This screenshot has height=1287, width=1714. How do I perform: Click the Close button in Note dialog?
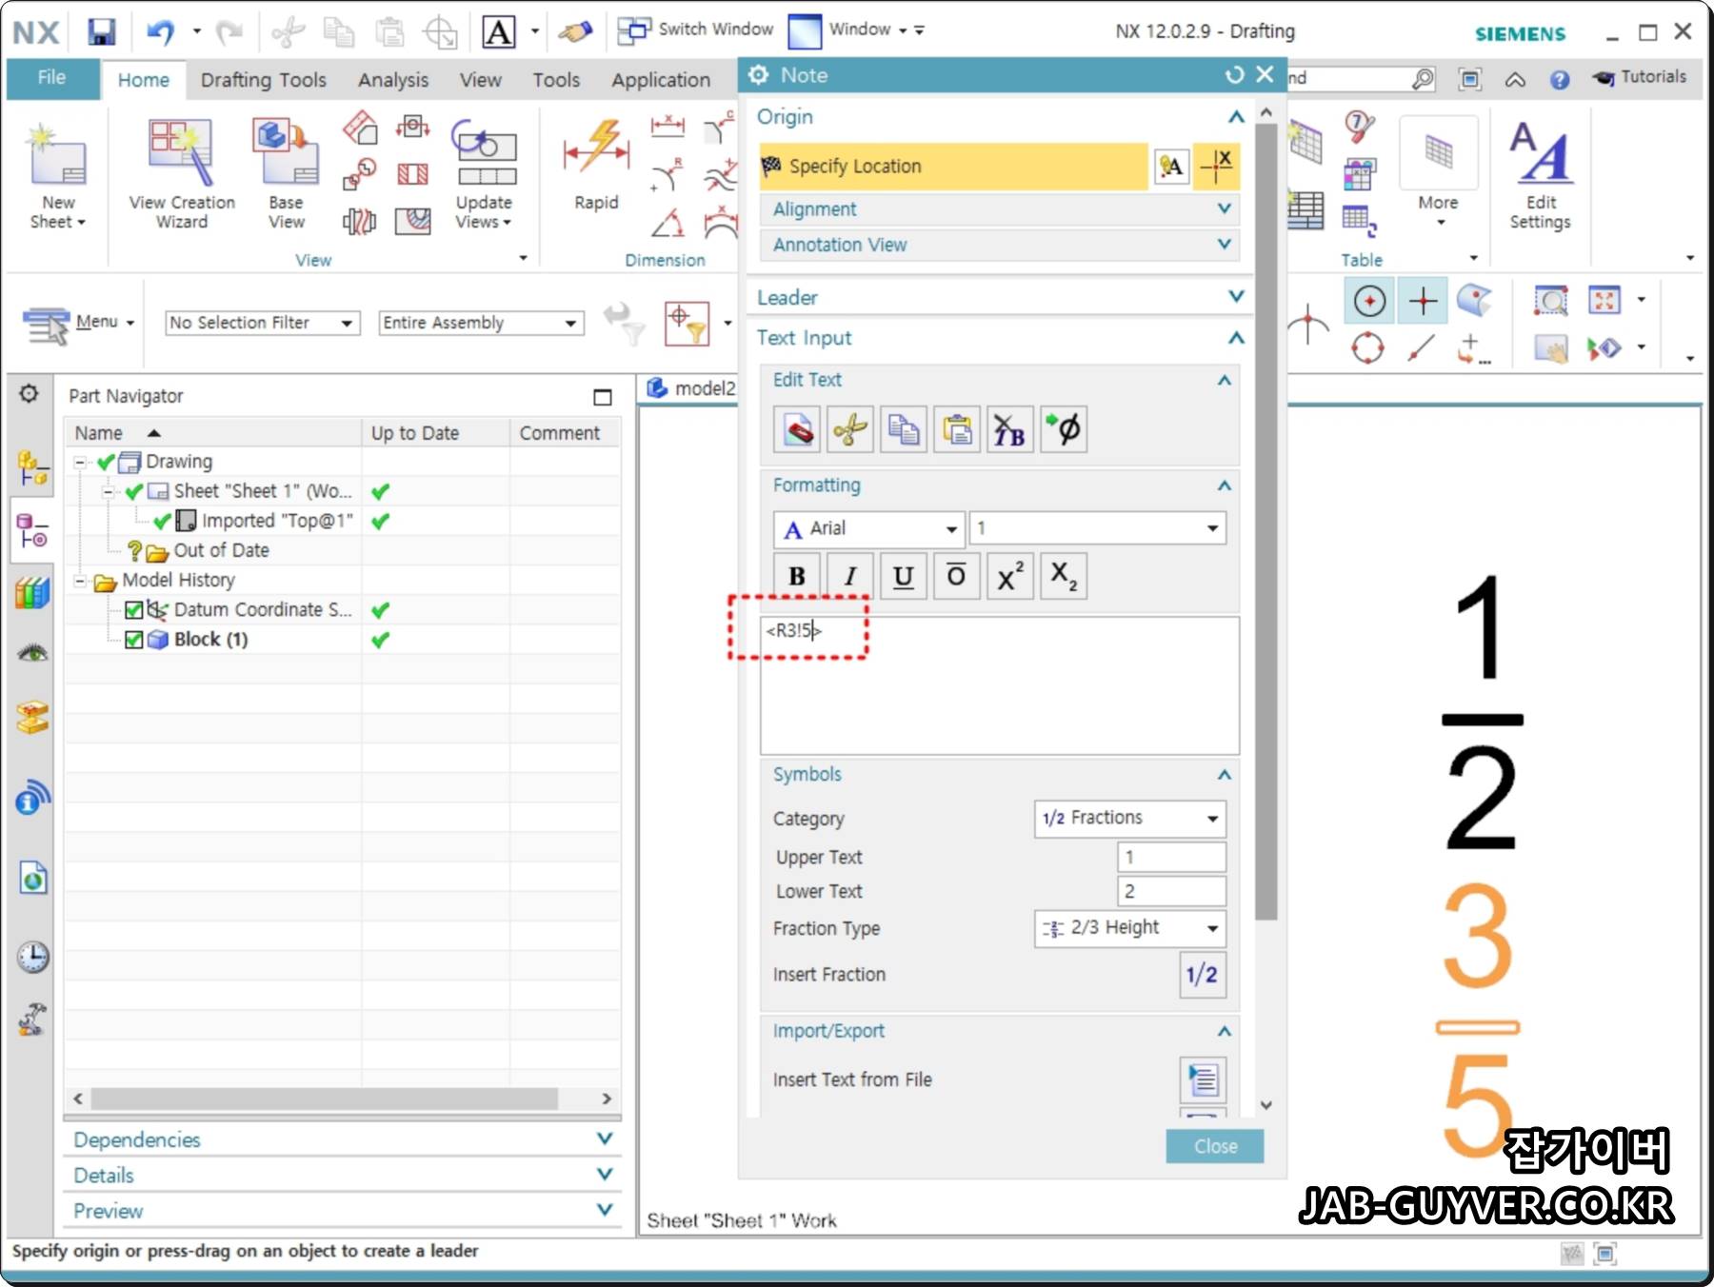[1215, 1146]
